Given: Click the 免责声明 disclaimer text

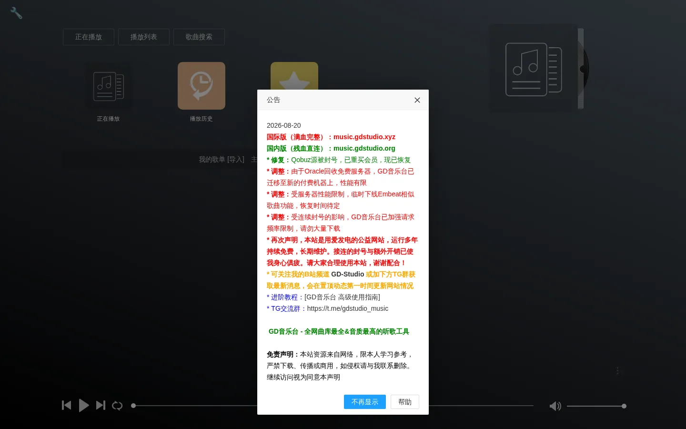Looking at the screenshot, I should coord(340,366).
